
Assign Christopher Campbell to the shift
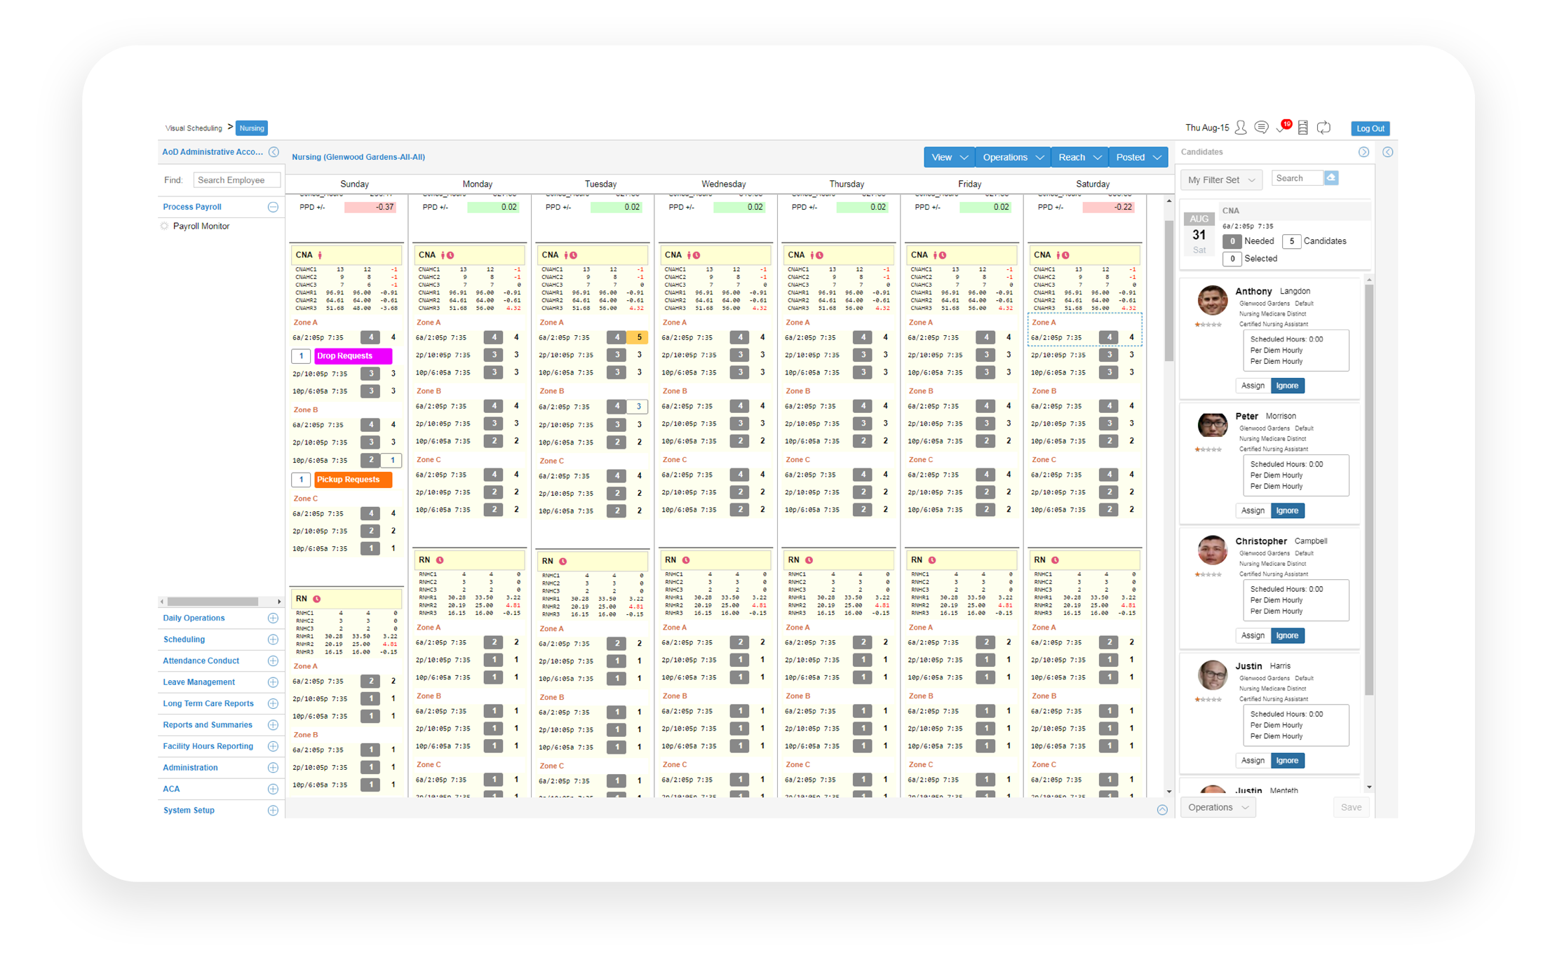point(1253,635)
